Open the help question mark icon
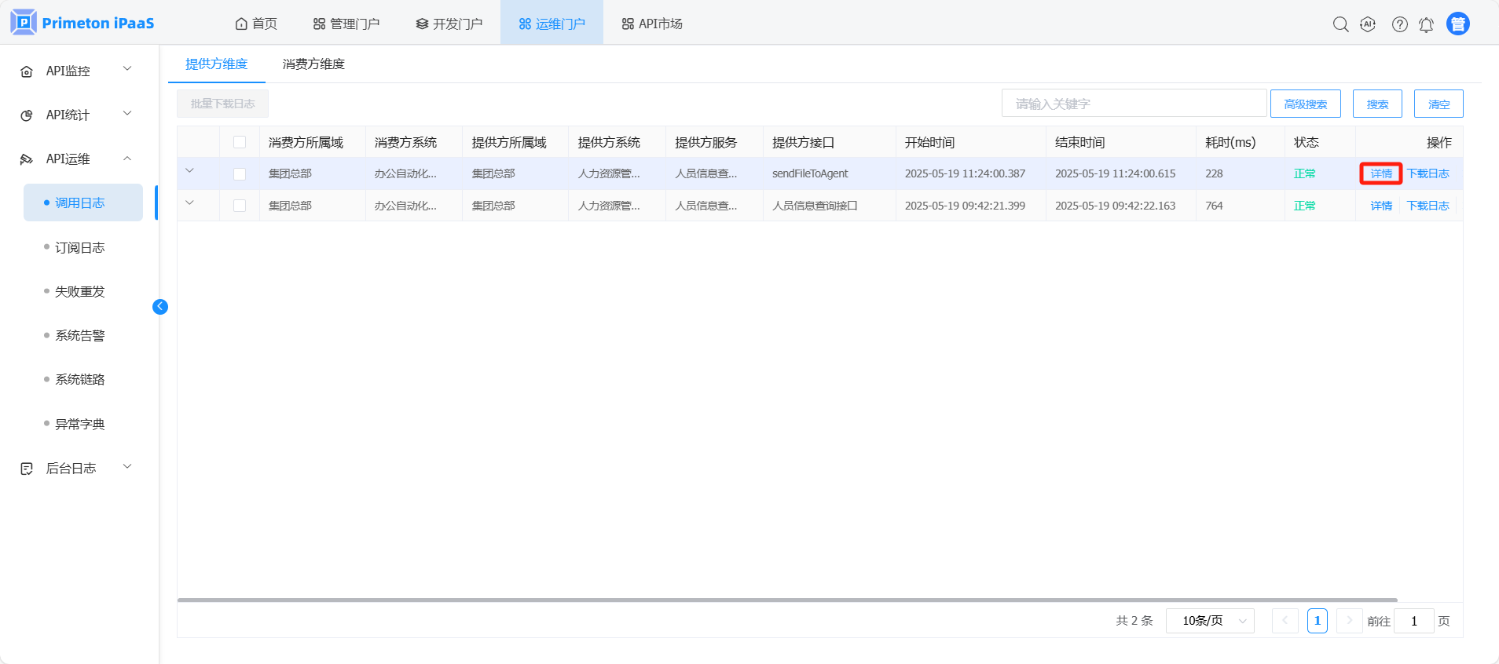1499x664 pixels. 1399,24
